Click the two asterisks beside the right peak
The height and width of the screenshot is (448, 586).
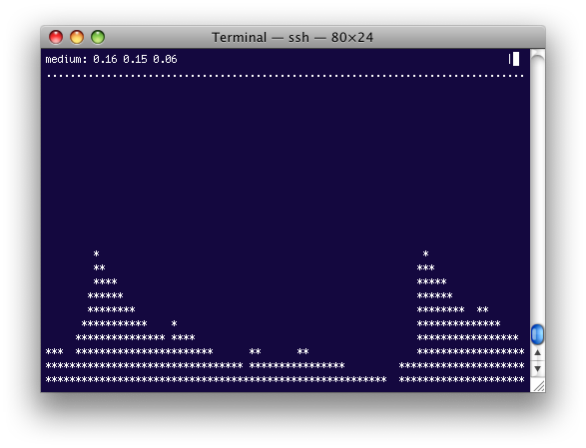(x=483, y=309)
